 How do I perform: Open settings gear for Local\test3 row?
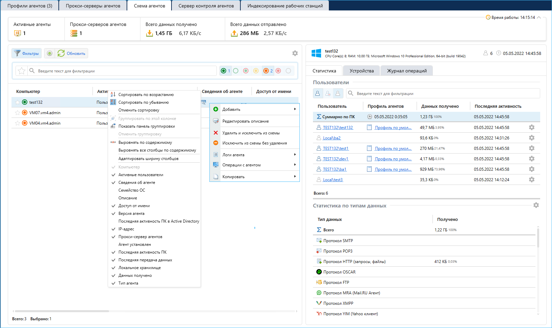(x=532, y=179)
